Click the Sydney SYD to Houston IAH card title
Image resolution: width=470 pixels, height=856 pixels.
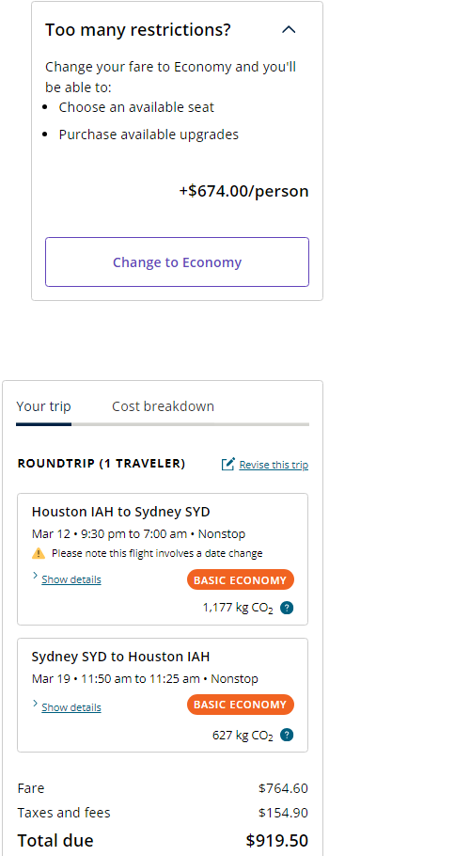121,656
